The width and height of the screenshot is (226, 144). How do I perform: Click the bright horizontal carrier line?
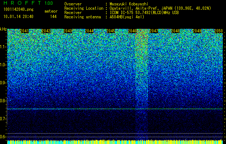click(115, 109)
